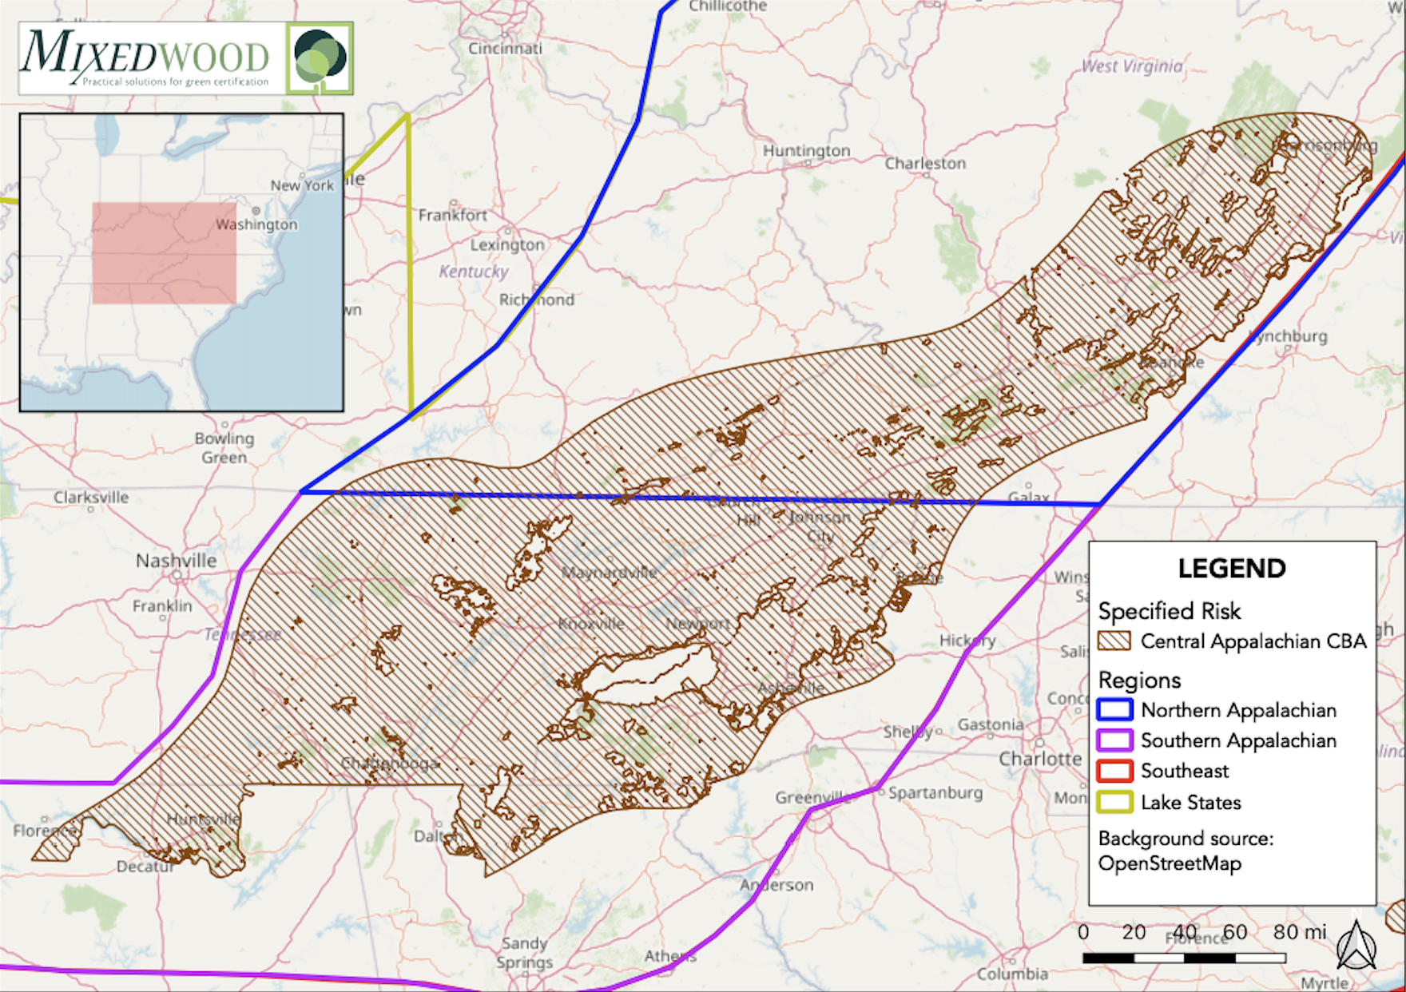Click the Florence label near Huntsville

pyautogui.click(x=45, y=831)
